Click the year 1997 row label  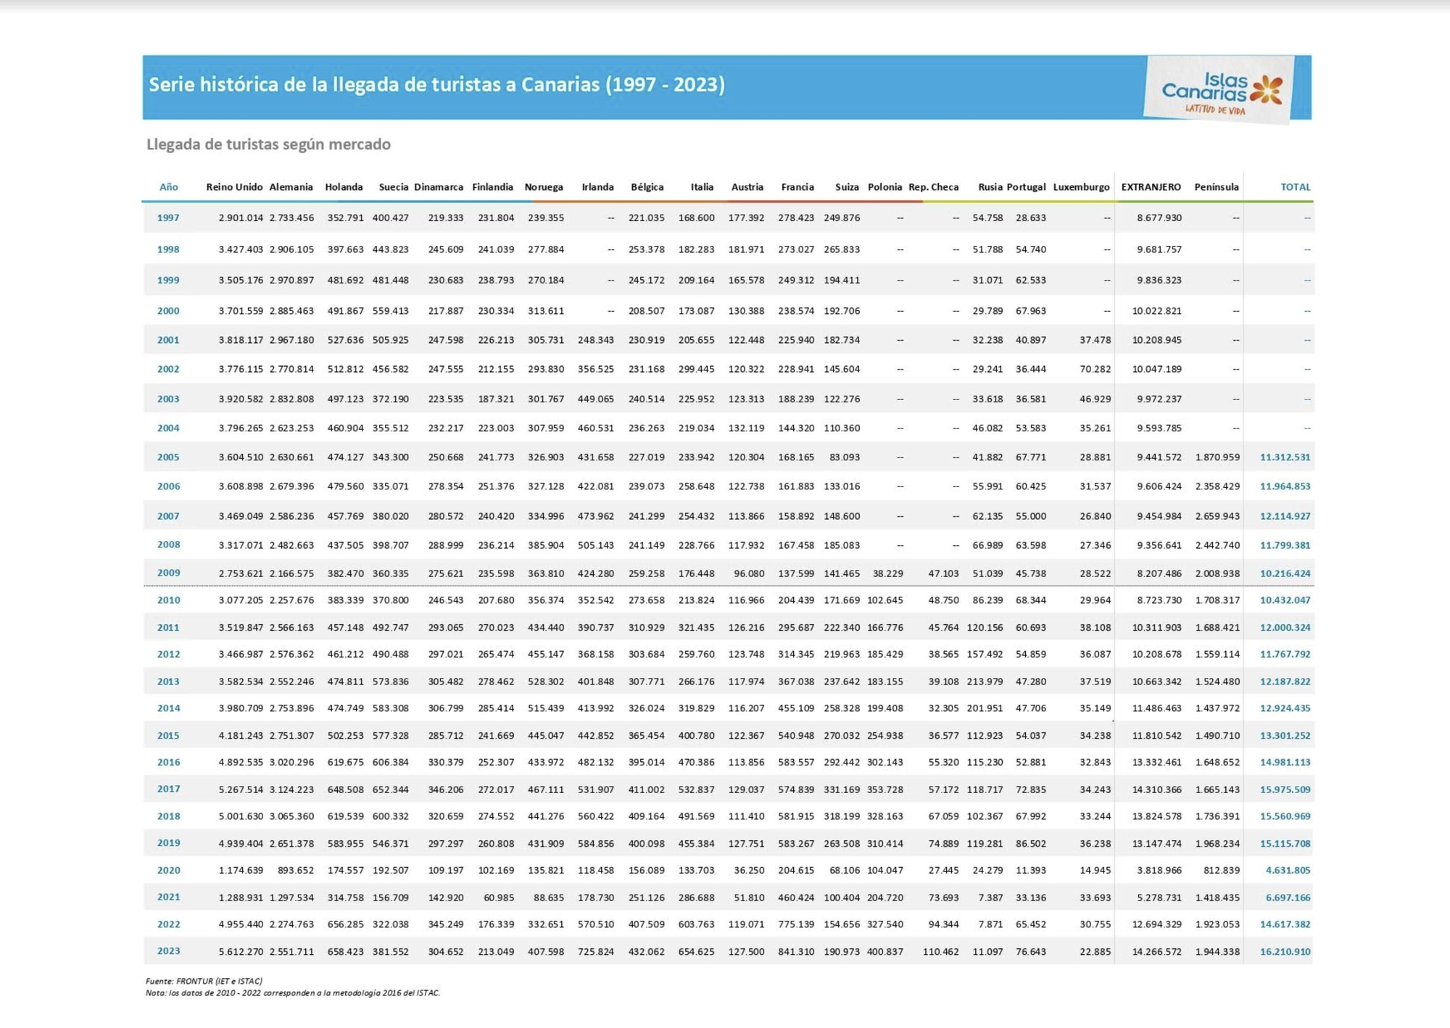click(168, 217)
